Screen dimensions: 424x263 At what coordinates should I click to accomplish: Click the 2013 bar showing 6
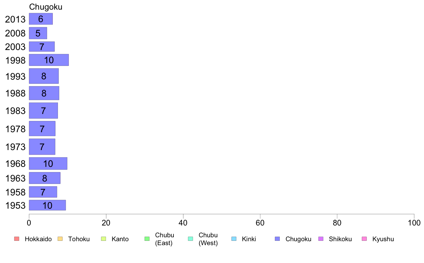coord(41,19)
